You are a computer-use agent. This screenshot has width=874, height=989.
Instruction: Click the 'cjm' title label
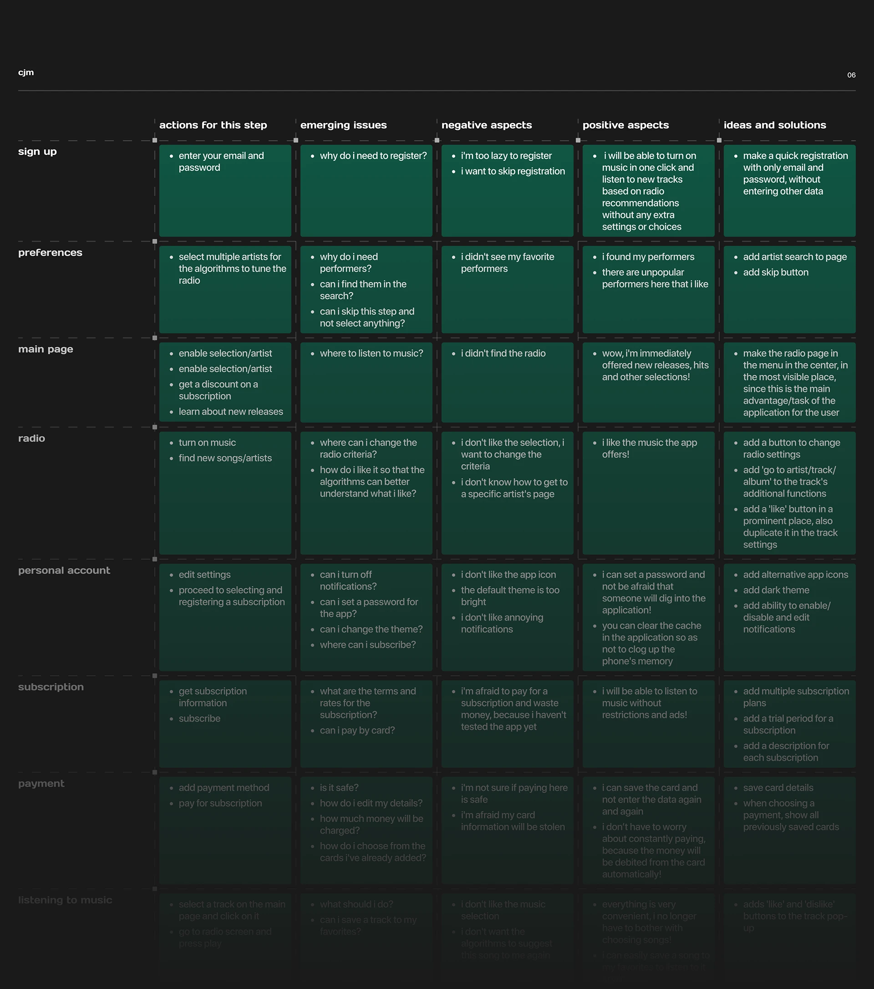point(26,72)
